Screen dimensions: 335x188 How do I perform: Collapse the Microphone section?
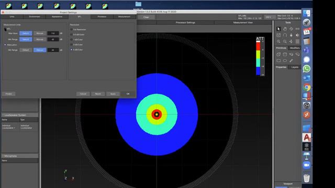coord(3,156)
